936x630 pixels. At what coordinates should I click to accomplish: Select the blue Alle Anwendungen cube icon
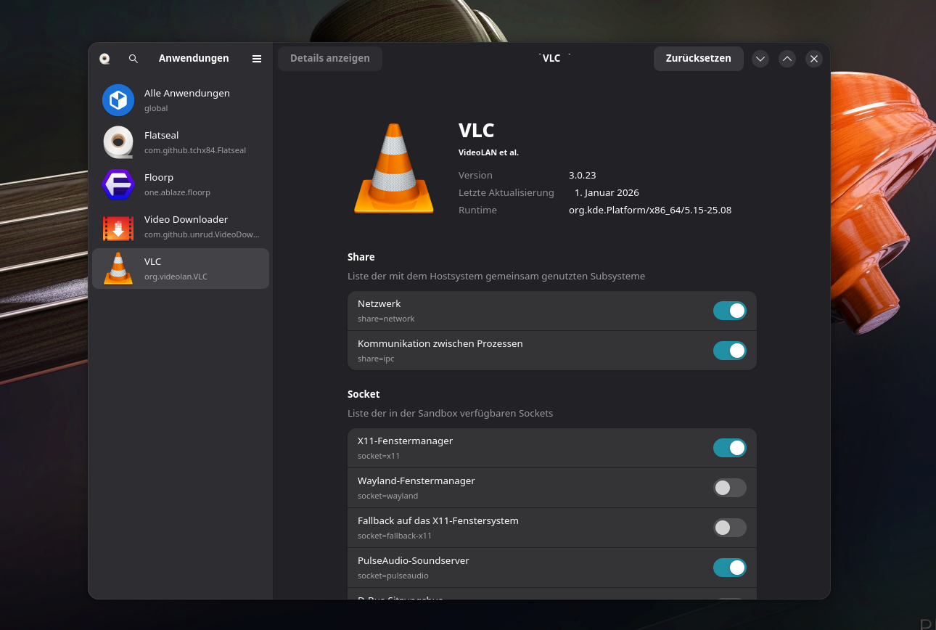pyautogui.click(x=118, y=100)
